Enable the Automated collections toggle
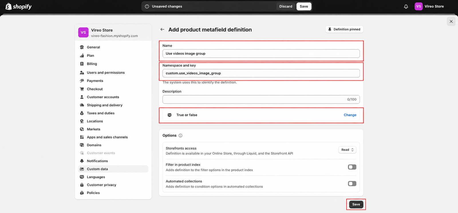The height and width of the screenshot is (213, 458). coord(352,184)
